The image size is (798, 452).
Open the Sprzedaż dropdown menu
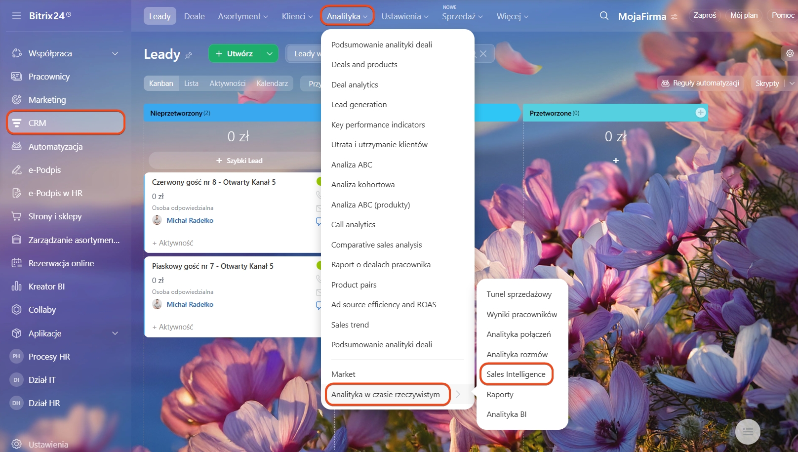[462, 16]
